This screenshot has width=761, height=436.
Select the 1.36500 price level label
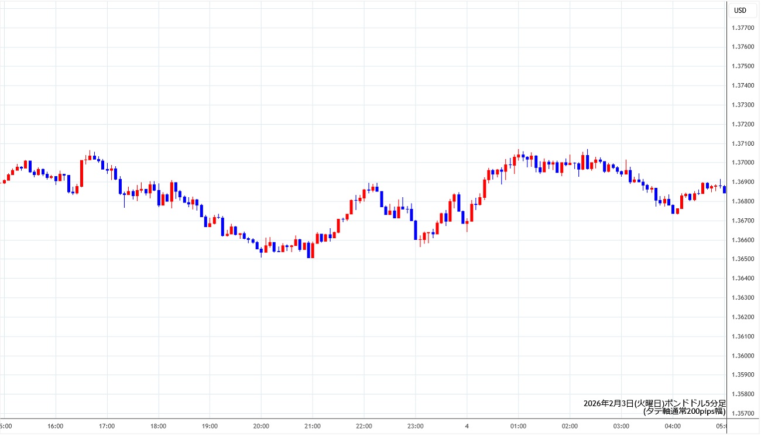click(x=742, y=259)
